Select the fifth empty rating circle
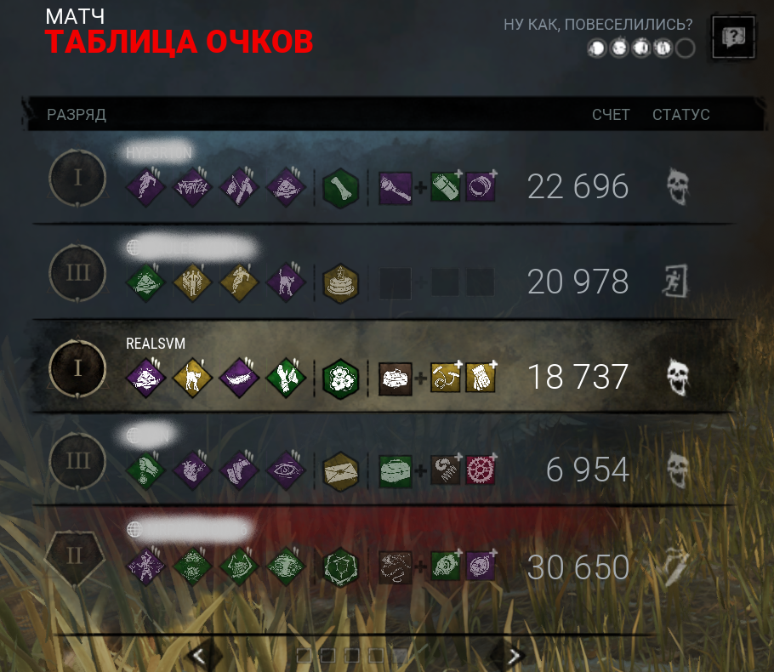Viewport: 774px width, 672px height. pos(686,48)
